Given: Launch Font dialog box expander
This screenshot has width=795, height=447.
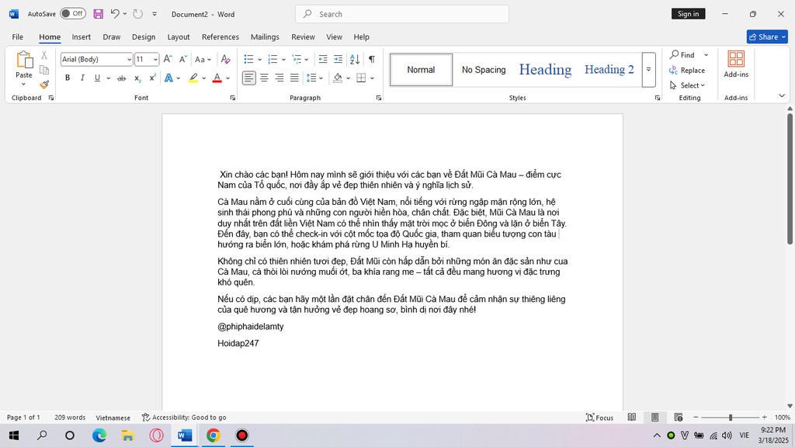Looking at the screenshot, I should coord(233,98).
